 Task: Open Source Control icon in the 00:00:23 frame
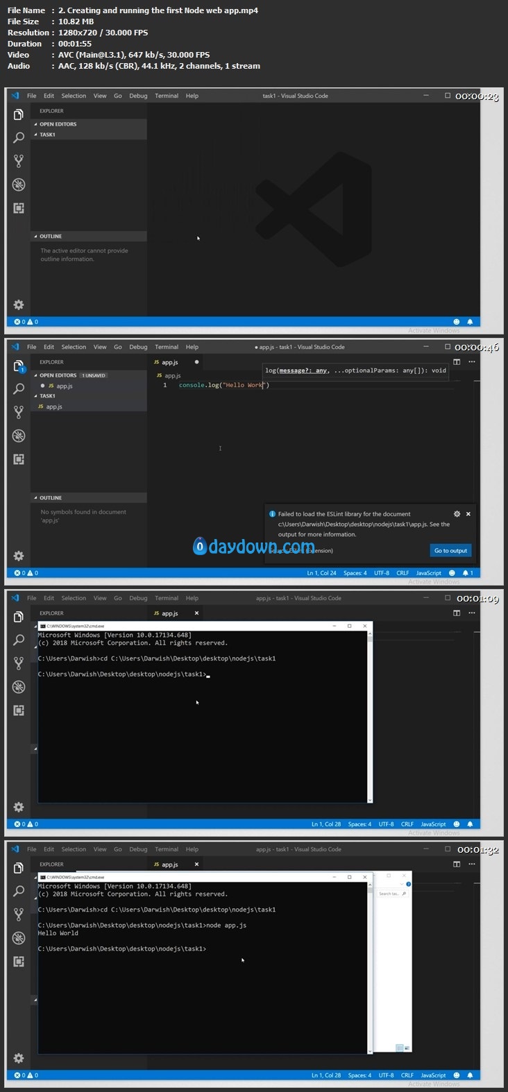pyautogui.click(x=19, y=161)
